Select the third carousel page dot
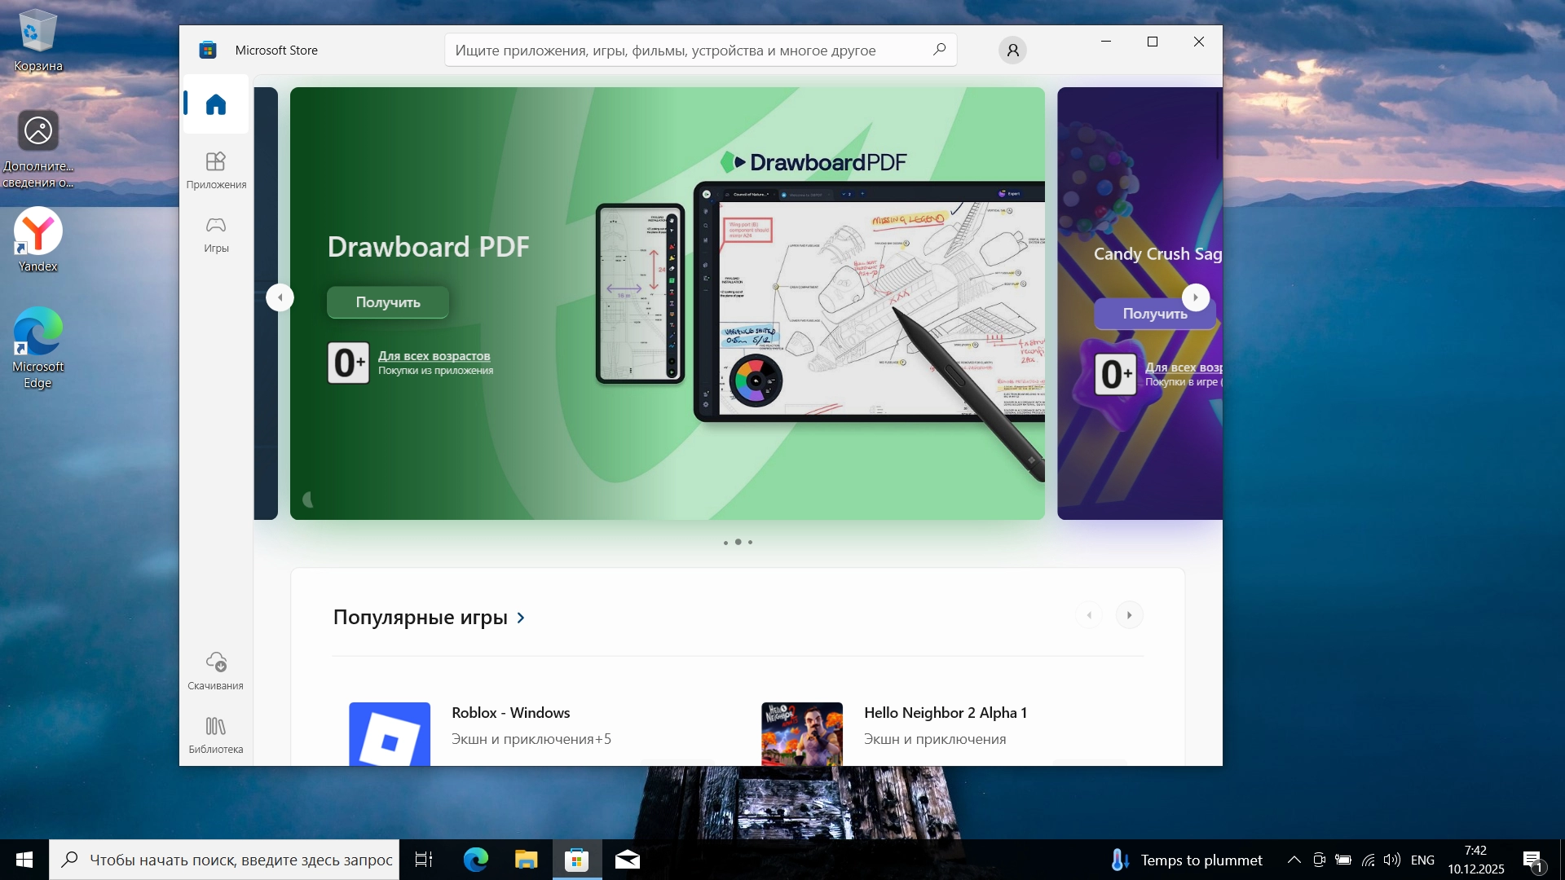This screenshot has height=880, width=1565. (751, 542)
